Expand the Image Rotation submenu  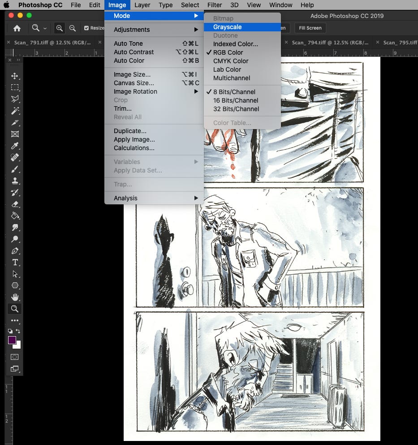coord(154,92)
